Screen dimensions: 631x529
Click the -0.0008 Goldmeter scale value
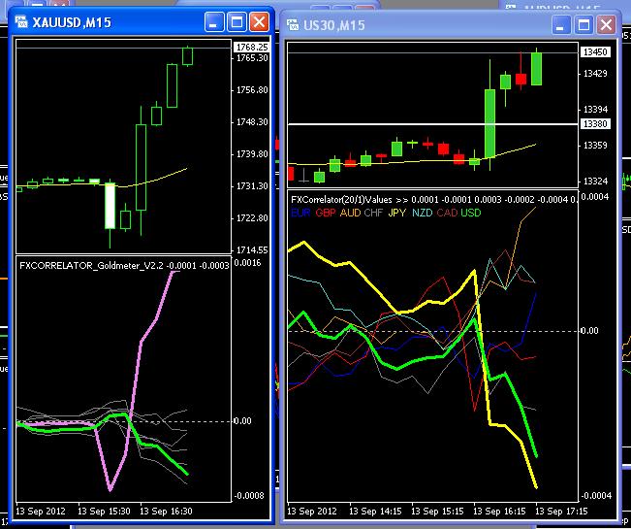(249, 496)
